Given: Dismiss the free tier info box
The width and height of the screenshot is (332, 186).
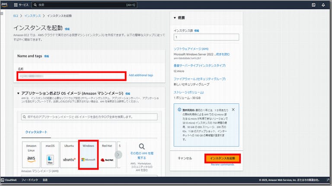Looking at the screenshot, I should [x=233, y=110].
